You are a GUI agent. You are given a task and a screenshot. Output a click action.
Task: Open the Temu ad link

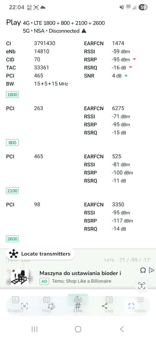[x=82, y=281]
